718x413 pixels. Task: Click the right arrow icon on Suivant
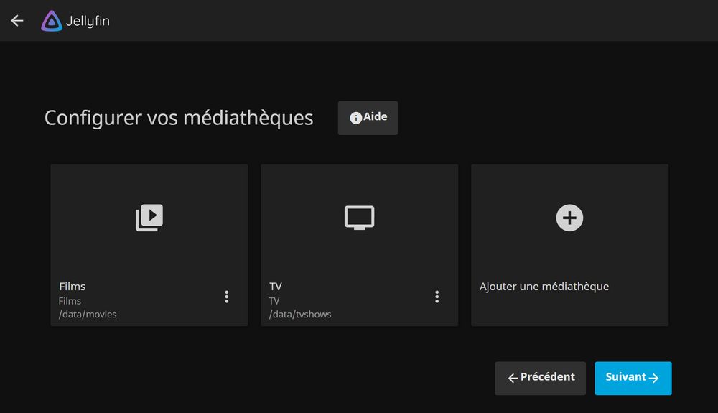(653, 378)
